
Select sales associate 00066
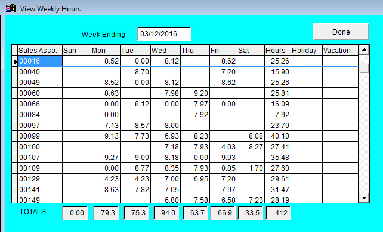click(x=40, y=104)
